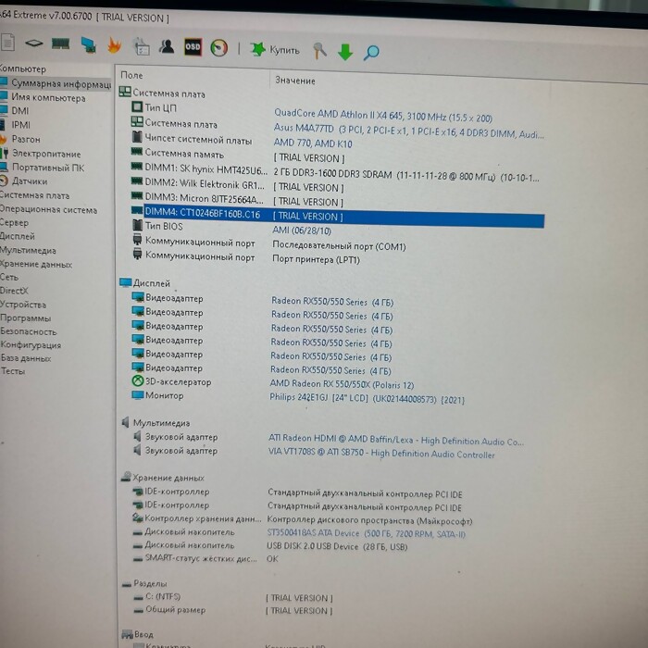Open ST3500418AS ATA Device link
The width and height of the screenshot is (648, 648).
click(x=367, y=533)
